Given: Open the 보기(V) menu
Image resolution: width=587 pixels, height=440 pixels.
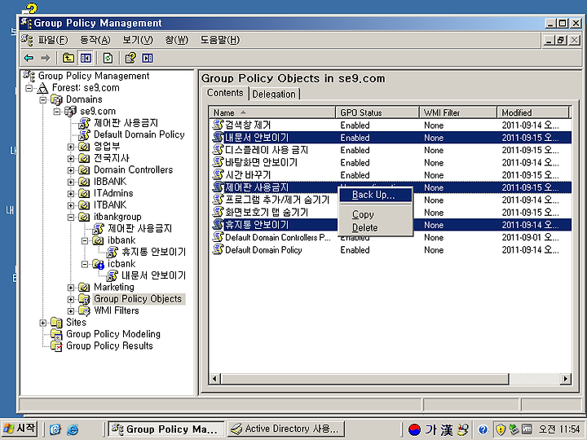Looking at the screenshot, I should click(x=138, y=40).
